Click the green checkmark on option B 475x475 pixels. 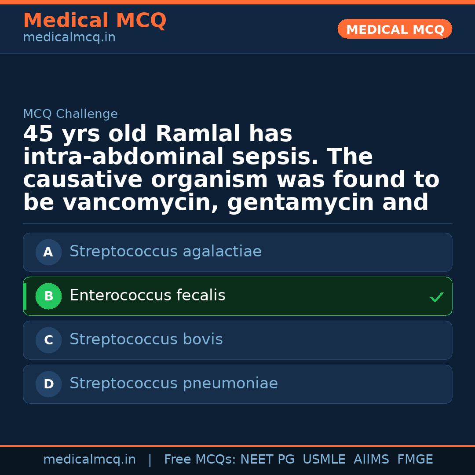(x=436, y=297)
